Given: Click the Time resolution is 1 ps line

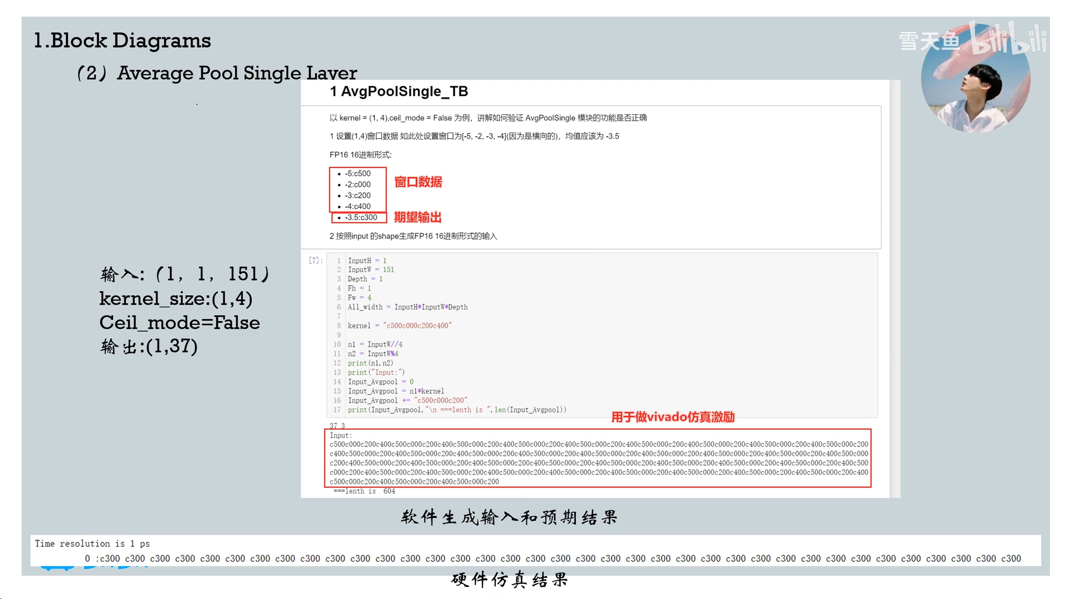Looking at the screenshot, I should (92, 544).
